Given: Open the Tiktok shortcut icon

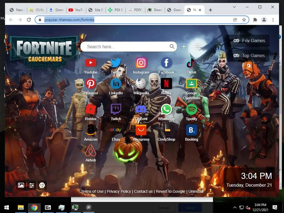Looking at the screenshot, I should coord(191,63).
